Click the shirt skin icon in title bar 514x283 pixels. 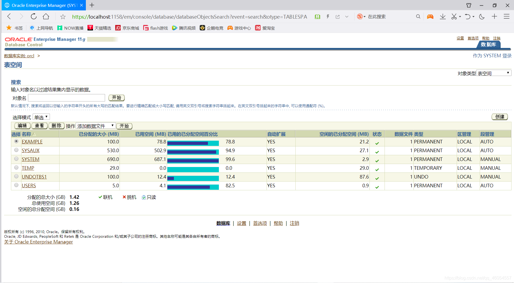pyautogui.click(x=469, y=5)
